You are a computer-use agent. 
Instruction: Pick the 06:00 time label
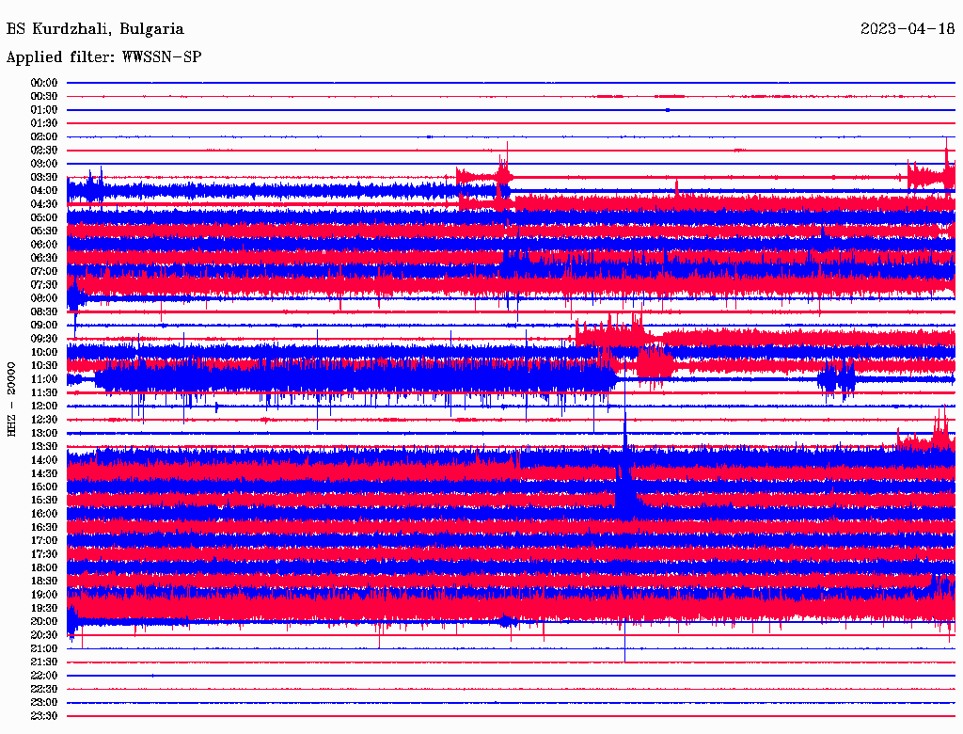click(x=44, y=245)
